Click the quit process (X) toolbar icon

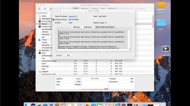pos(39,9)
